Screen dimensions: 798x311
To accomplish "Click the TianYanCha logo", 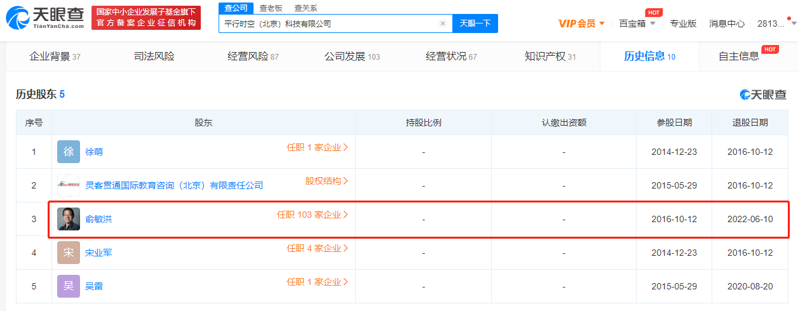I will pos(45,18).
